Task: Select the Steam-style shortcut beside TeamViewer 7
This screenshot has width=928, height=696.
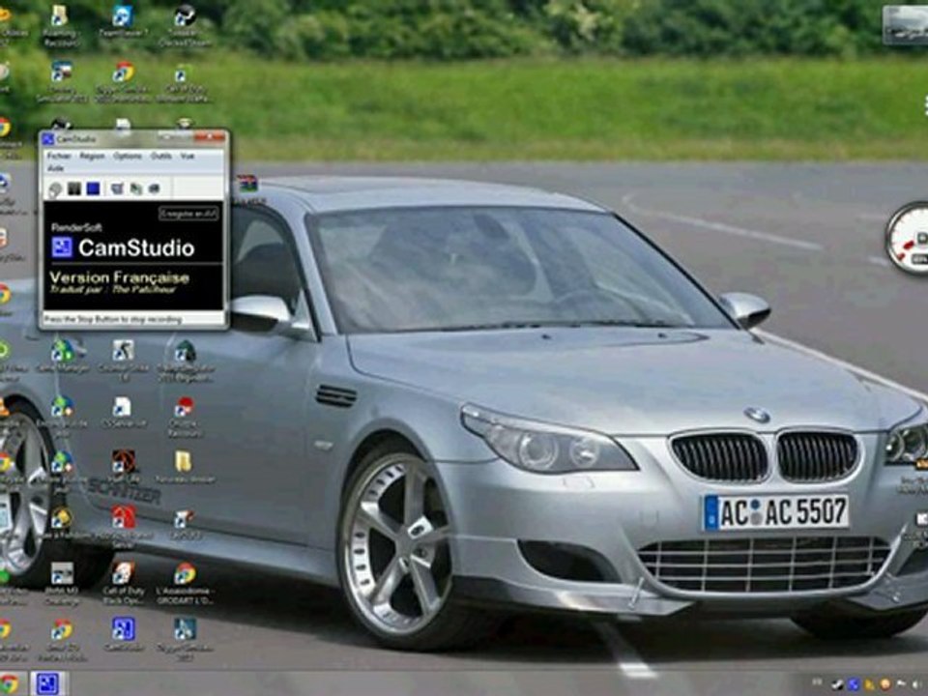Action: [x=185, y=25]
